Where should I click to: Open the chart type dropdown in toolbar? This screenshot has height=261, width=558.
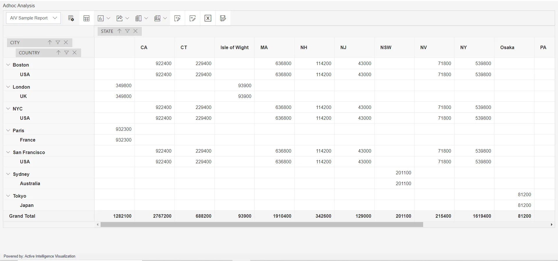104,18
